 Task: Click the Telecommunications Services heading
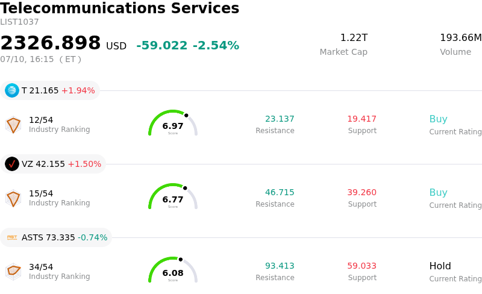click(x=119, y=8)
